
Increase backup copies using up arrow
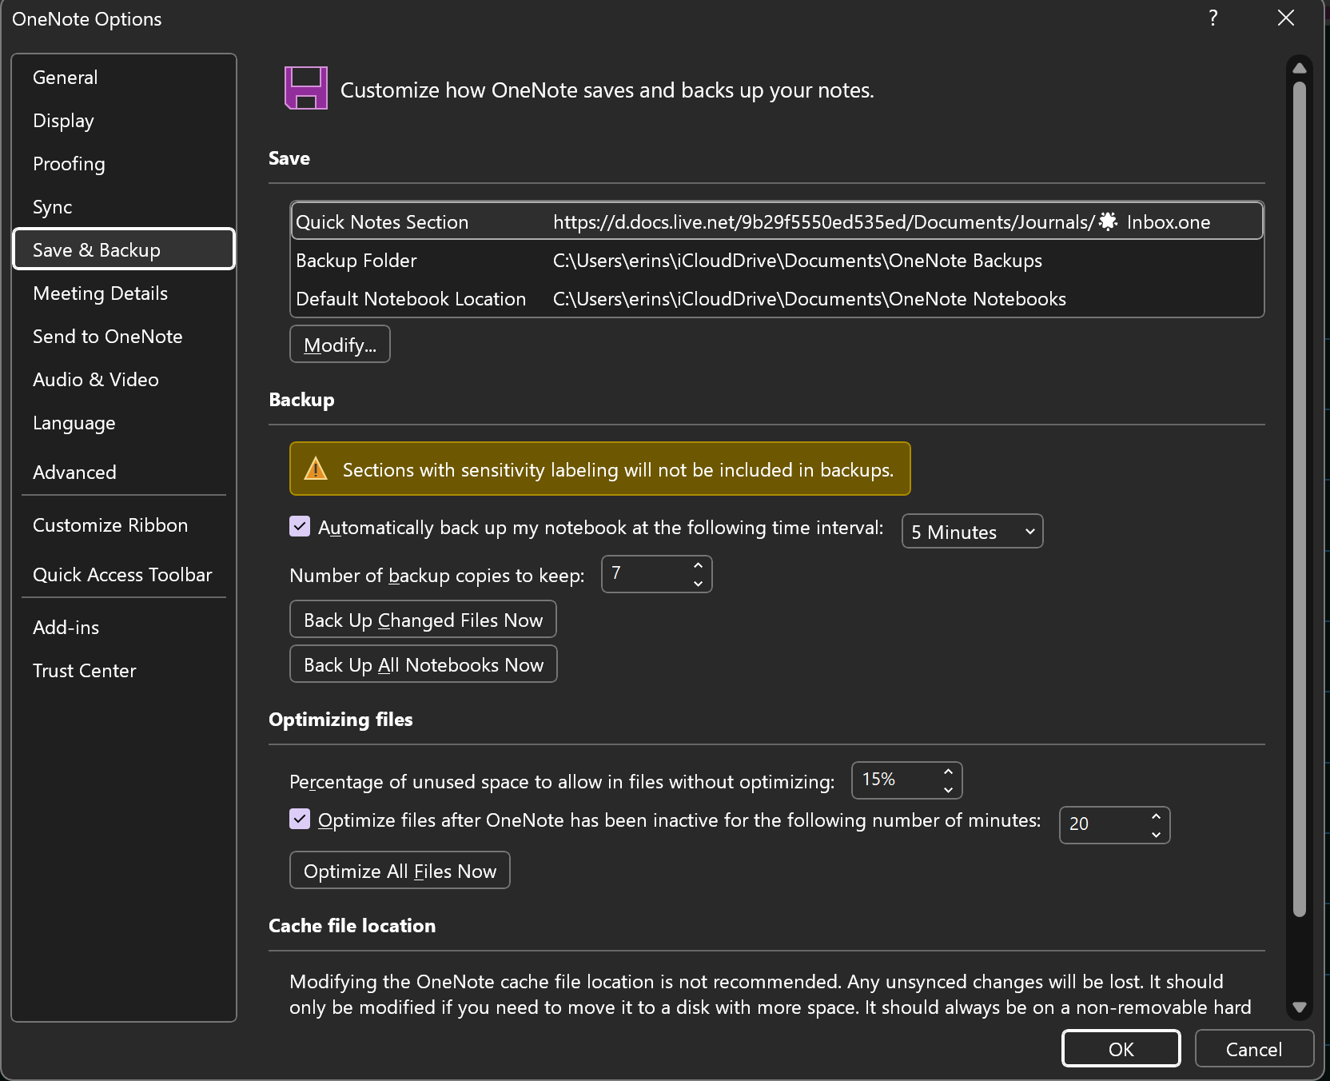698,565
